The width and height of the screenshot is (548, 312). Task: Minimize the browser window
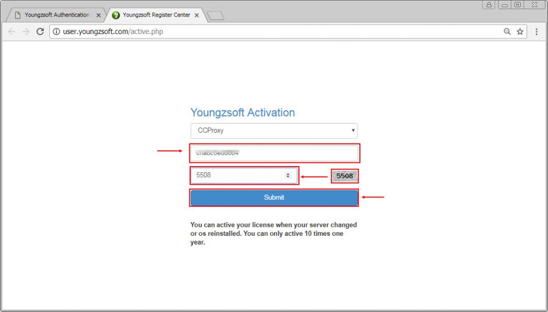(x=505, y=4)
